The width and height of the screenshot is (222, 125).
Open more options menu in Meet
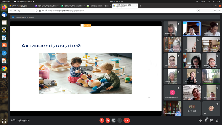point(120,120)
